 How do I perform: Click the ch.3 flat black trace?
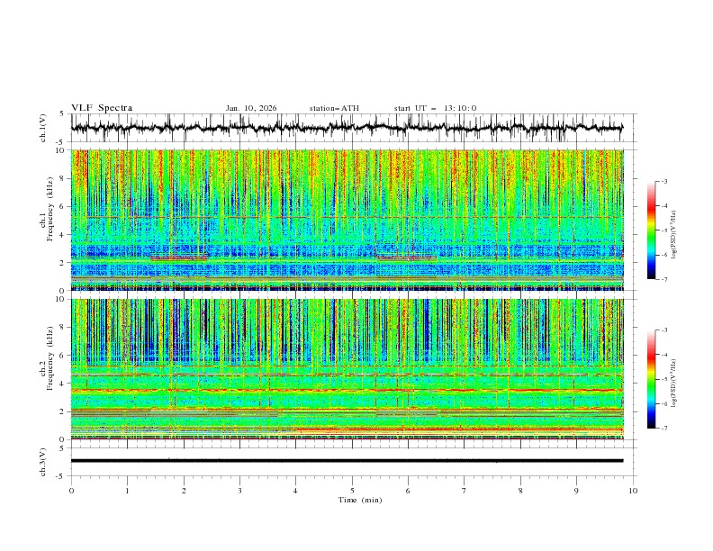pyautogui.click(x=347, y=461)
